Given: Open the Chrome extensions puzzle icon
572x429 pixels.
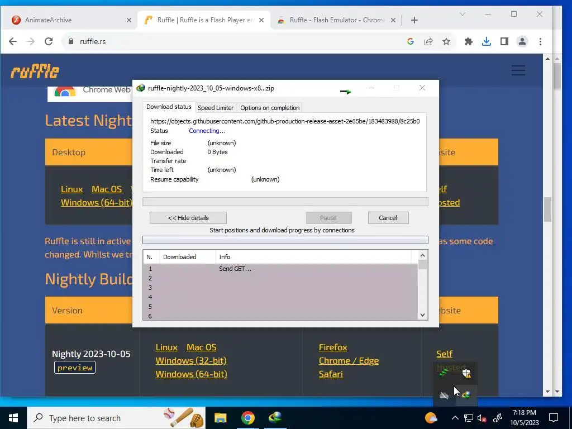Looking at the screenshot, I should 469,41.
